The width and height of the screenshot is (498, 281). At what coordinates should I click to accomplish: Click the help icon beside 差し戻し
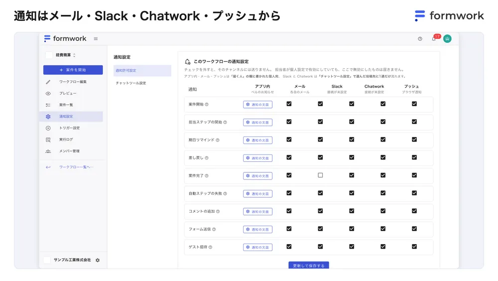click(207, 157)
